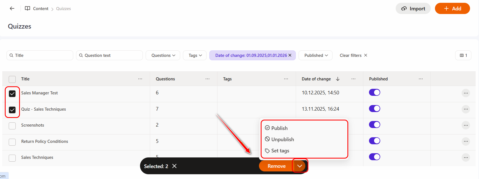The width and height of the screenshot is (479, 179).
Task: Collapse the Remove button chevron menu
Action: 300,166
